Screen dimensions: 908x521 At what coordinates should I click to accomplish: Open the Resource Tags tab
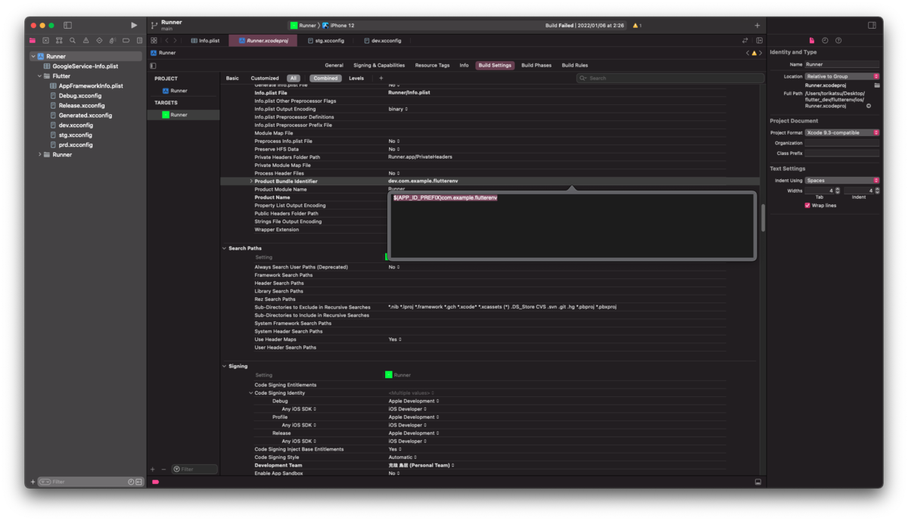tap(432, 65)
